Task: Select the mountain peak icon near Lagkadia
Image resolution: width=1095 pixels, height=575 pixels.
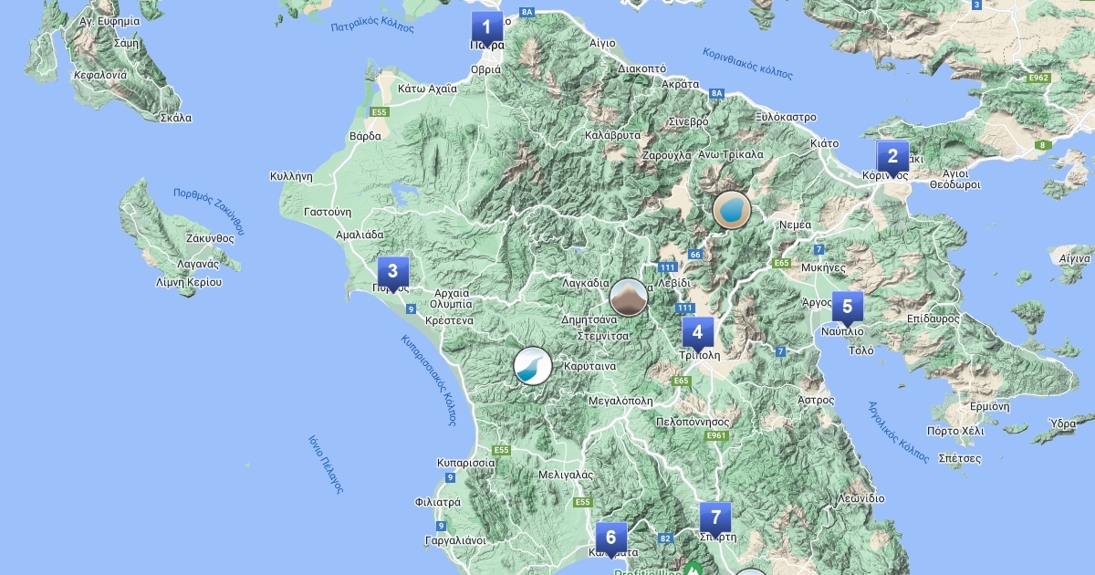Action: 628,298
